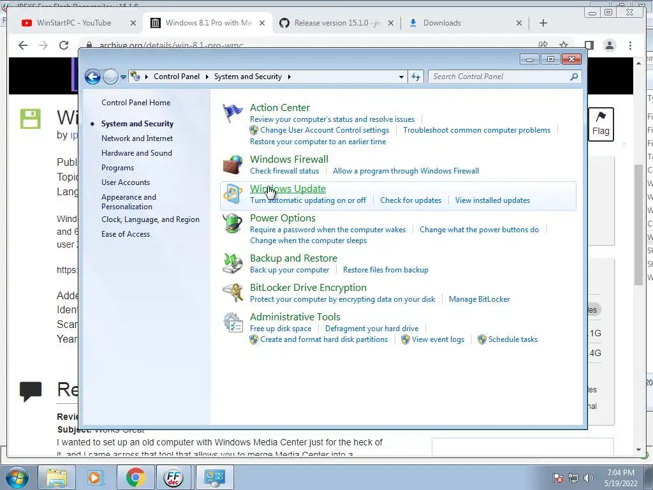The width and height of the screenshot is (653, 490).
Task: Open Chrome profile avatar icon
Action: point(609,45)
